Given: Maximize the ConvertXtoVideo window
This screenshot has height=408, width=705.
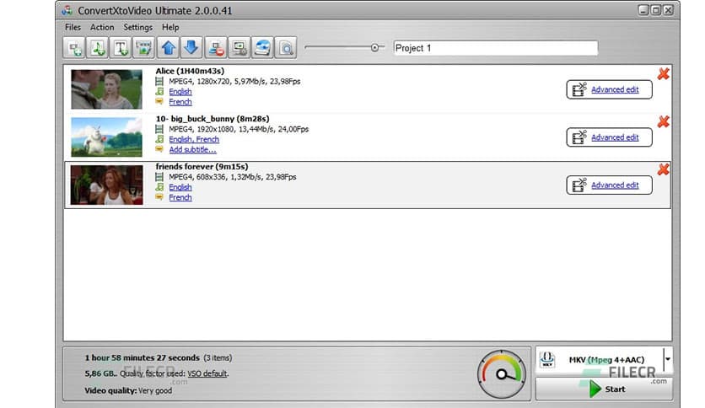Looking at the screenshot, I should click(656, 10).
